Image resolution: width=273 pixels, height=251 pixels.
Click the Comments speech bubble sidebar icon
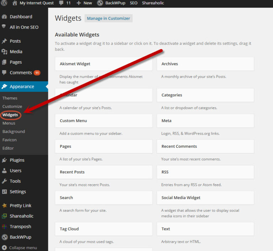point(4,72)
